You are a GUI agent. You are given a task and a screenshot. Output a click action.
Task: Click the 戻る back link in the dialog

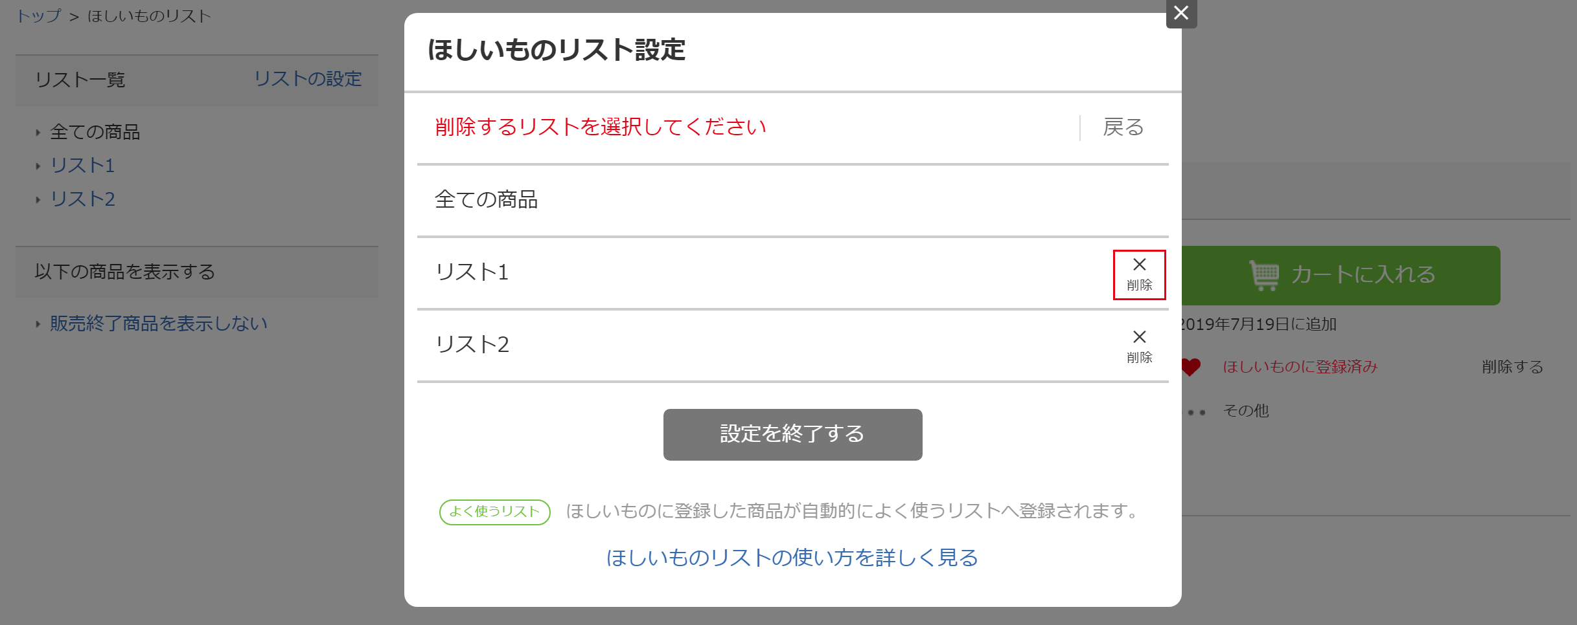point(1123,127)
